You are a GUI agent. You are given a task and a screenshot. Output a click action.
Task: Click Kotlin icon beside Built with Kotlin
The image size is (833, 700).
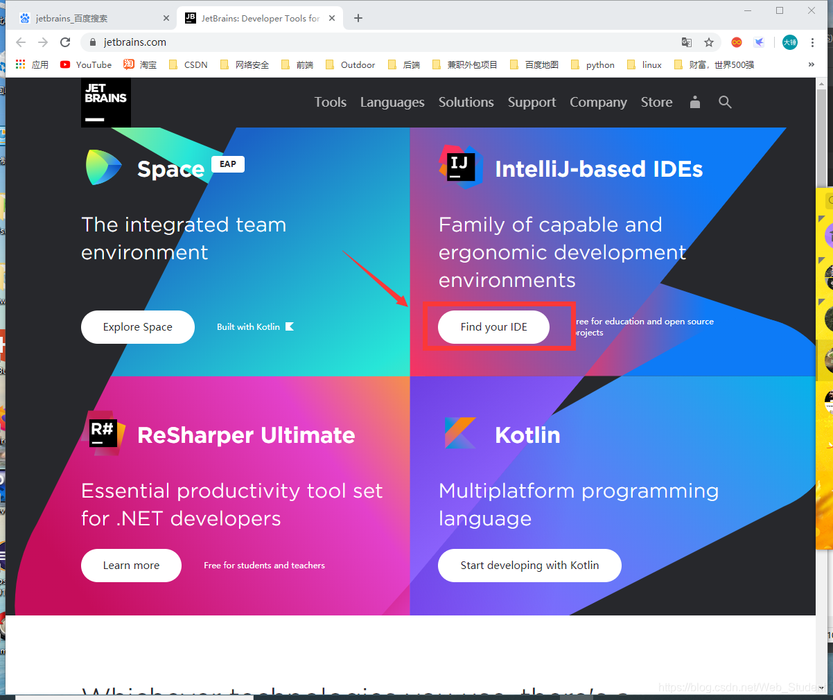290,326
